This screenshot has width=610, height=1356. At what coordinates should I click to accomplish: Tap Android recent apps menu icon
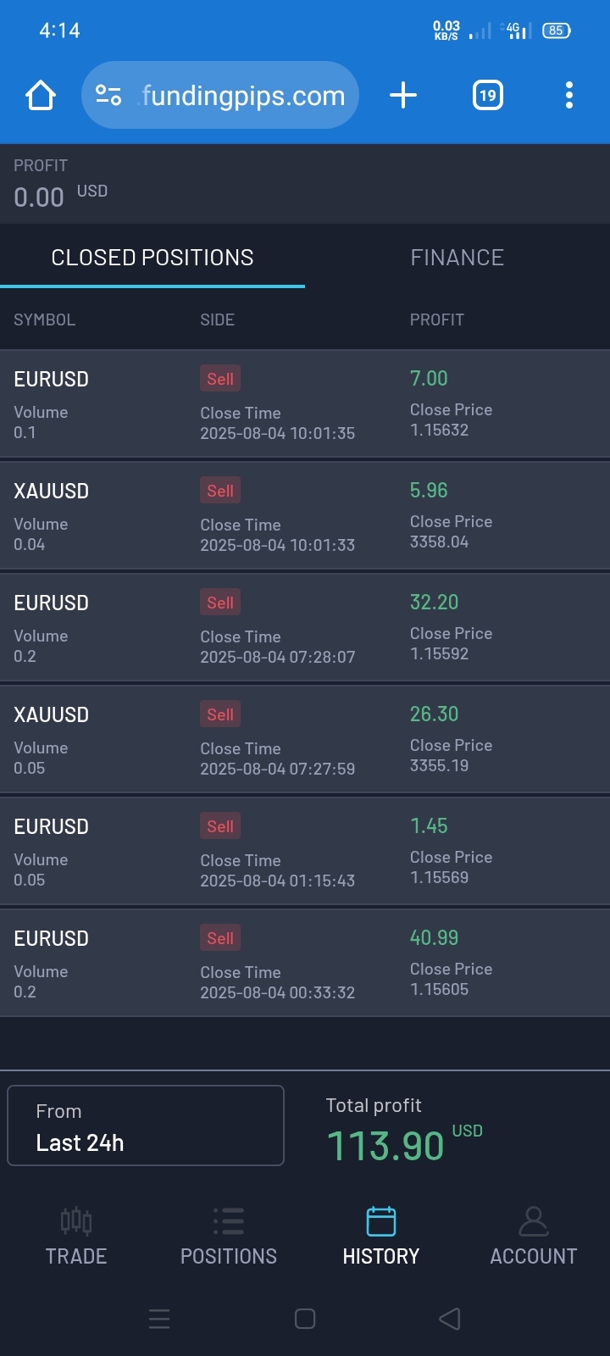[159, 1319]
